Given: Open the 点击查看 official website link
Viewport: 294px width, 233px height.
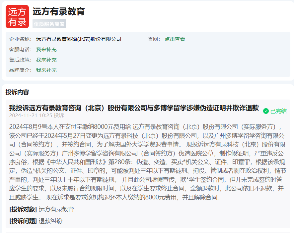Looking at the screenshot, I should 175,39.
